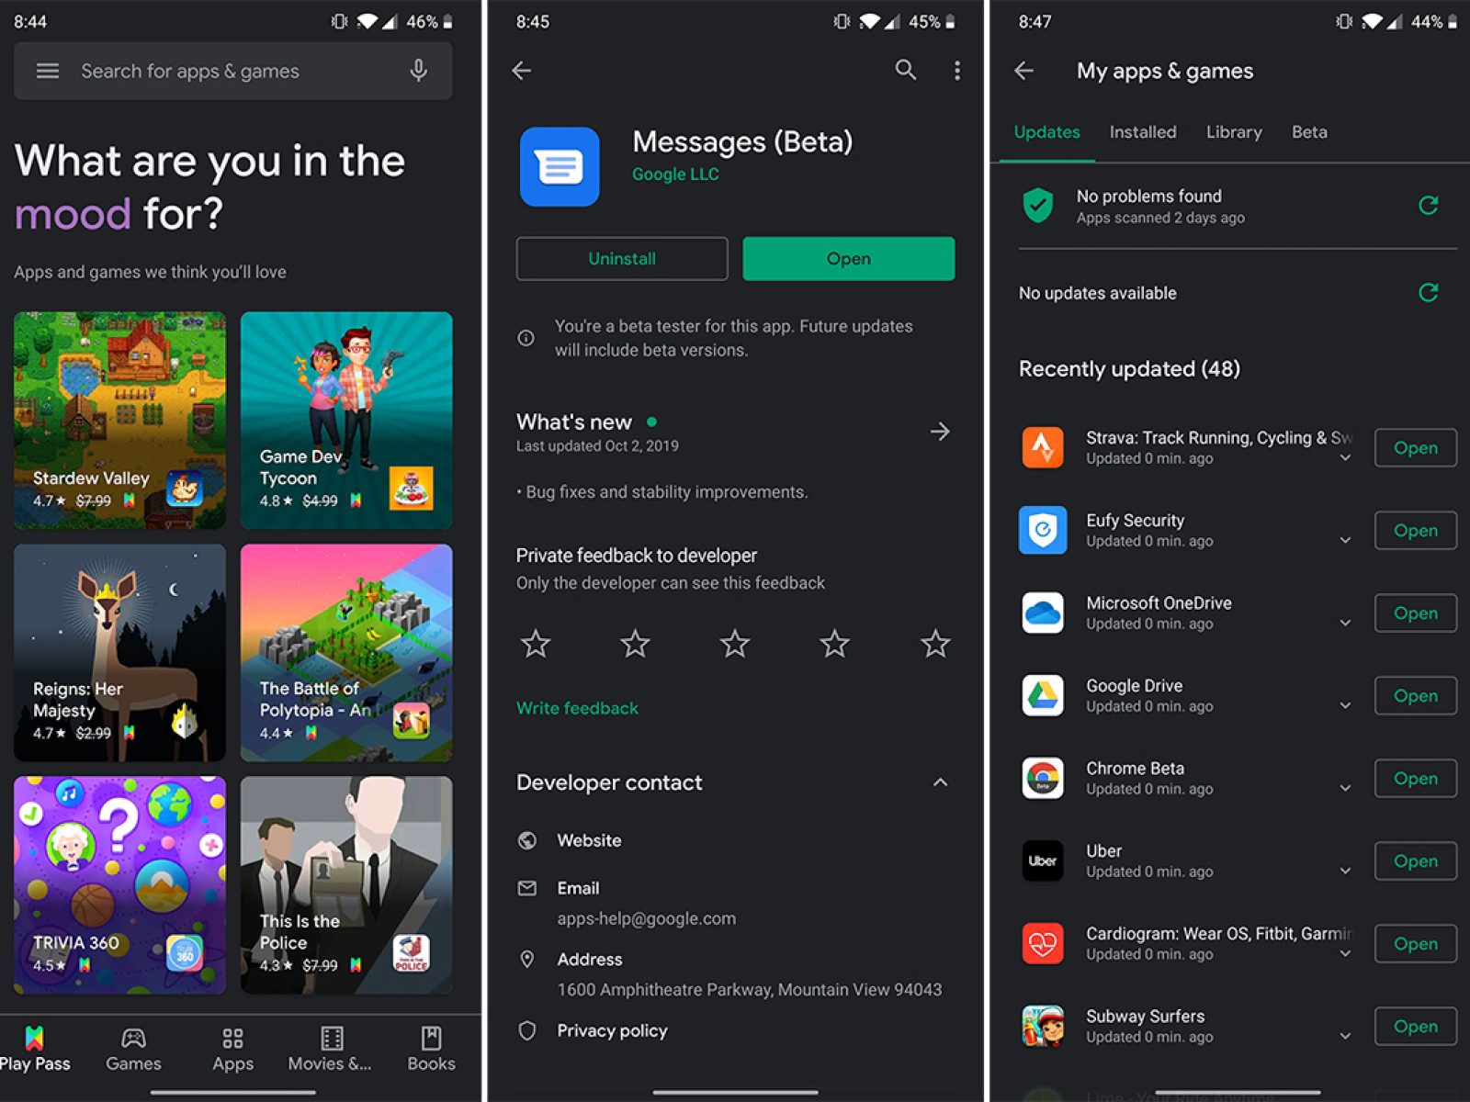The width and height of the screenshot is (1470, 1102).
Task: Tap the voice search microphone icon
Action: pos(419,71)
